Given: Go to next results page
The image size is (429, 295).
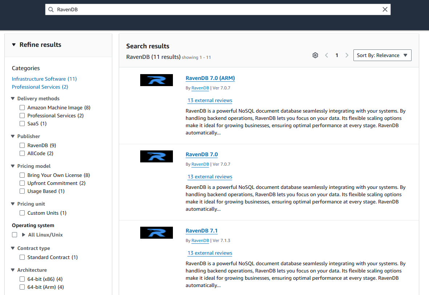Looking at the screenshot, I should click(347, 55).
